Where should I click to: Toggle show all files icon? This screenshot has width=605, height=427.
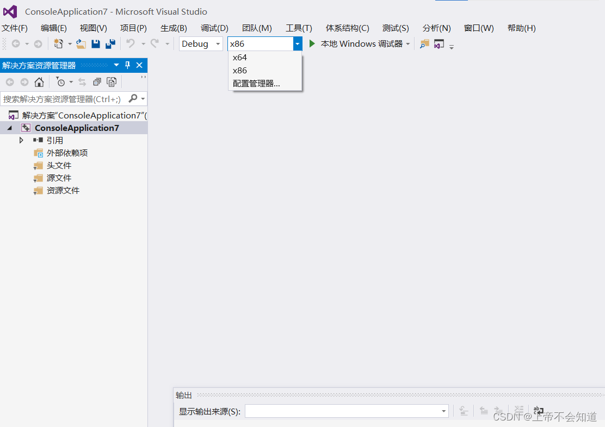click(x=112, y=82)
